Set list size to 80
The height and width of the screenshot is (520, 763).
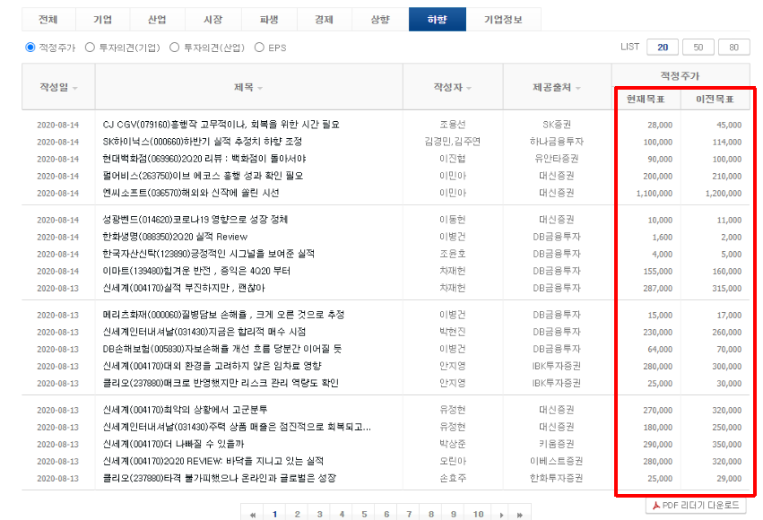[733, 48]
